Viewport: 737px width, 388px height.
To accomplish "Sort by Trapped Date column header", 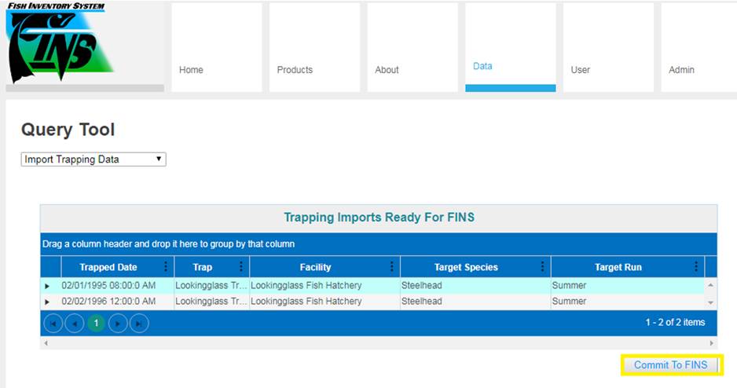I will point(108,267).
